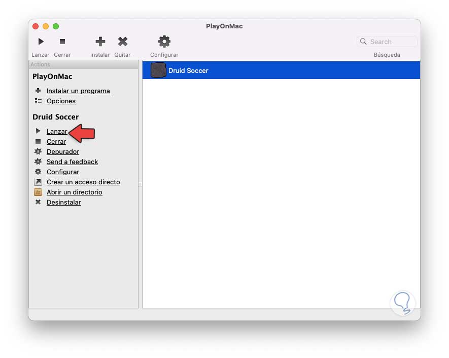This screenshot has height=358, width=449.
Task: Click the folder icon beside Abrir un directorio
Action: (x=38, y=192)
